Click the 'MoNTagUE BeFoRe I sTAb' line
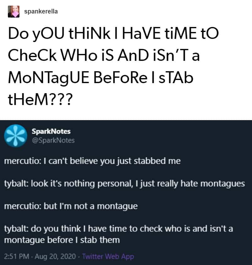 coord(101,78)
